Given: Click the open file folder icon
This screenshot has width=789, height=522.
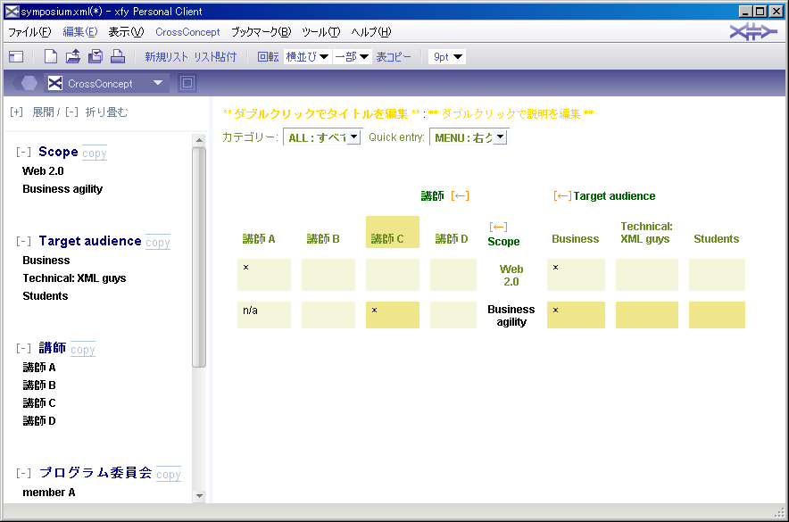Looking at the screenshot, I should (x=73, y=57).
